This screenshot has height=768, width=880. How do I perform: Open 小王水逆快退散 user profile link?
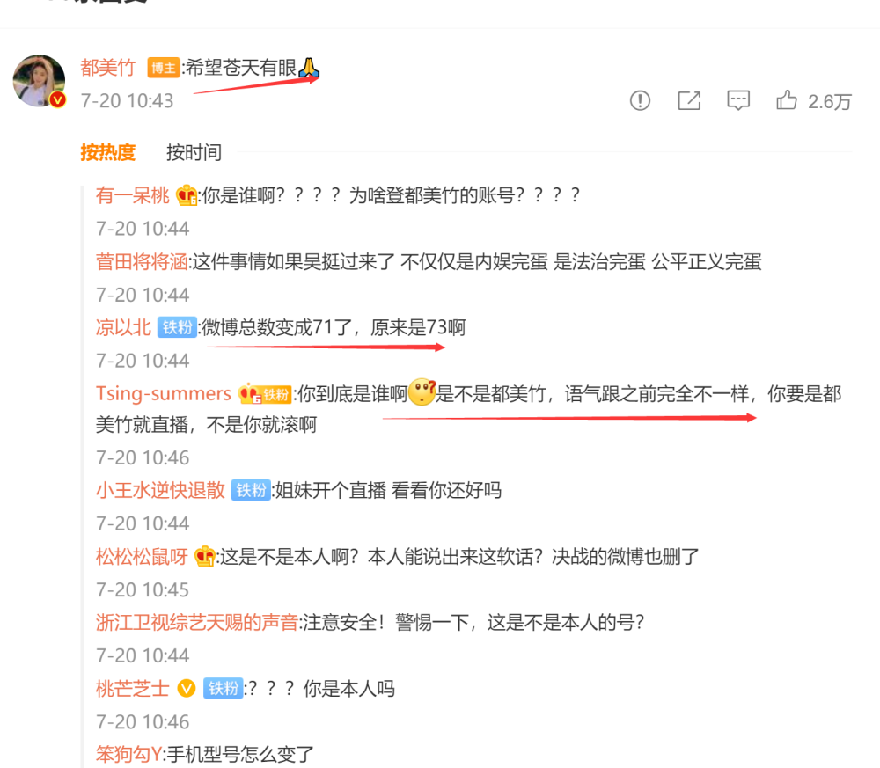[160, 490]
